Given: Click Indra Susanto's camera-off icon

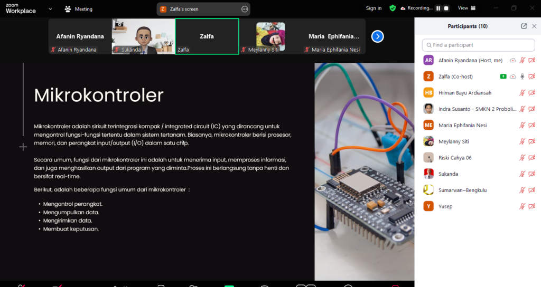Looking at the screenshot, I should (532, 109).
